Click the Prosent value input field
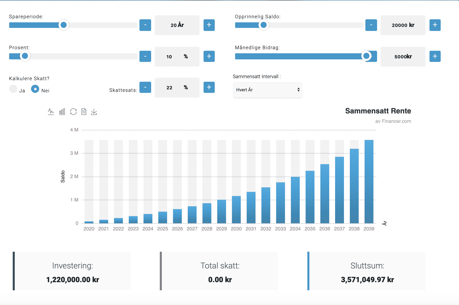The width and height of the screenshot is (459, 305). pyautogui.click(x=177, y=57)
